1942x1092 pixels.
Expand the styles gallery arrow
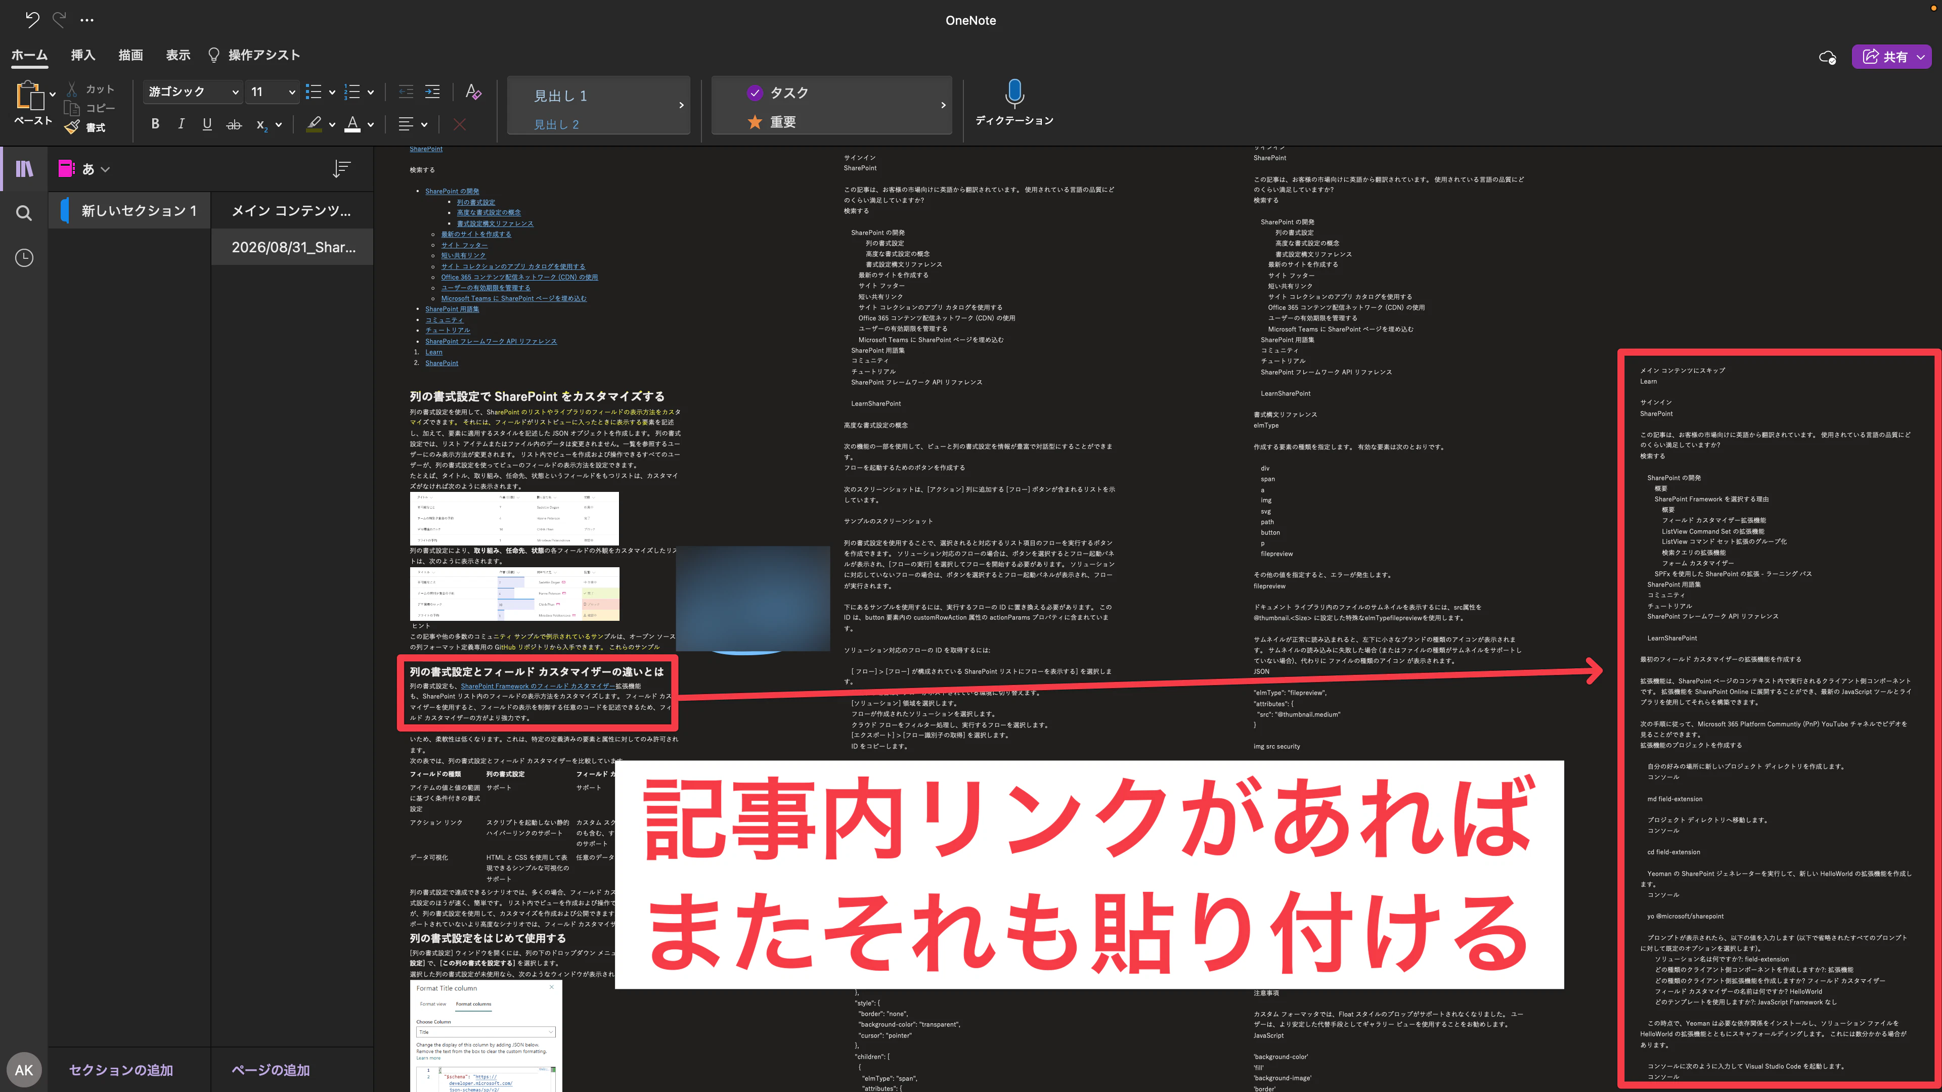pyautogui.click(x=682, y=106)
